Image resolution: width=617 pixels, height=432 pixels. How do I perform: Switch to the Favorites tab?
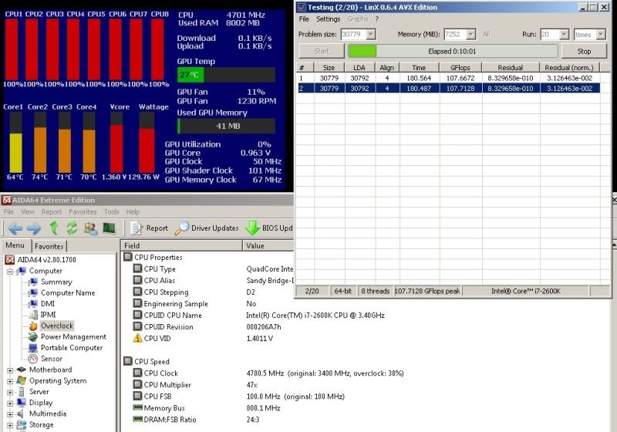point(49,246)
